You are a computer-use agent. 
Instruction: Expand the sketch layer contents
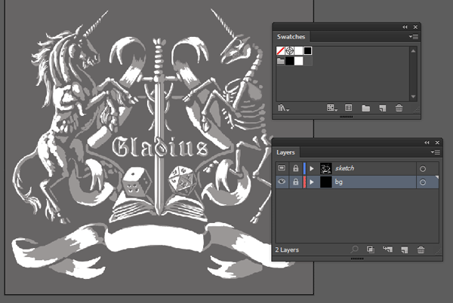[312, 168]
